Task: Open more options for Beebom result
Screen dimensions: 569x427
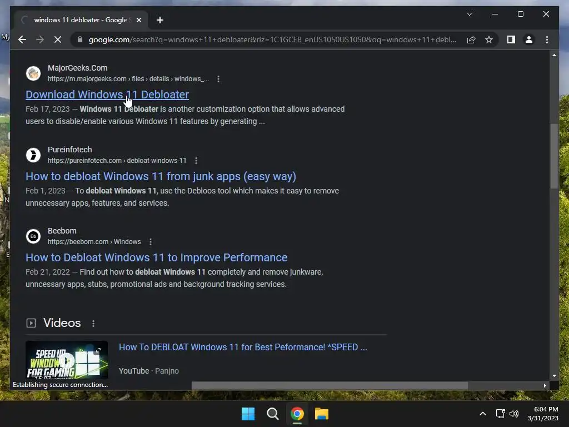Action: coord(150,242)
